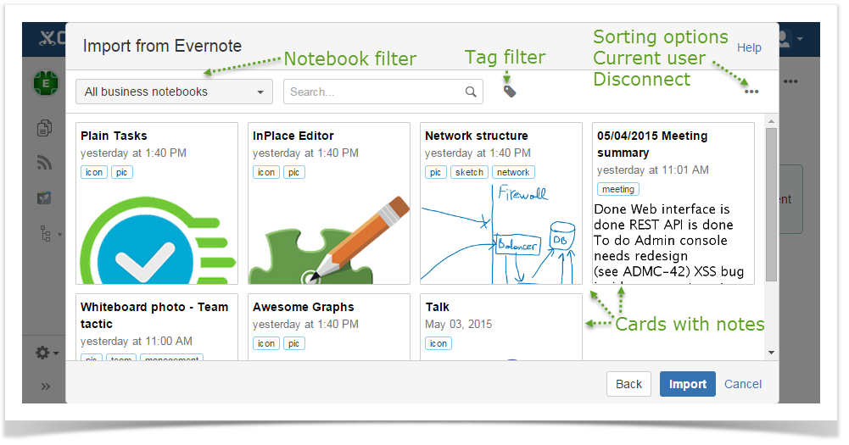Click the search magnifier icon
The width and height of the screenshot is (849, 445).
coord(471,92)
